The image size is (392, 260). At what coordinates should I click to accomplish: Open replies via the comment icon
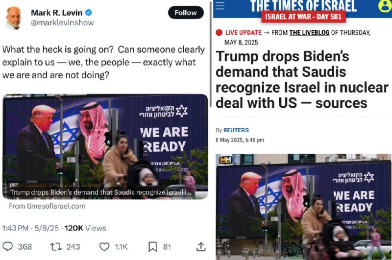[8, 246]
